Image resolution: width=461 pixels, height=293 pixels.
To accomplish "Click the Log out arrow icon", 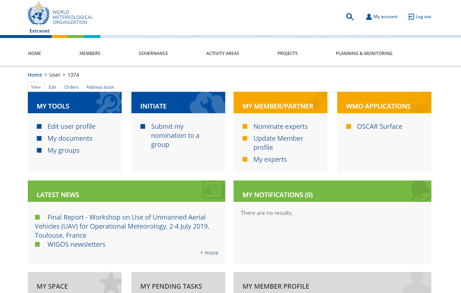I will (411, 17).
